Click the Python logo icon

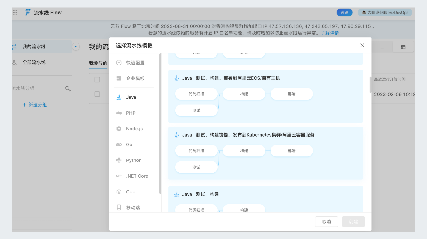coord(119,160)
